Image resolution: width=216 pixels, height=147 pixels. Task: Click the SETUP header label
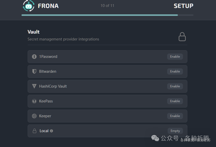click(x=183, y=6)
